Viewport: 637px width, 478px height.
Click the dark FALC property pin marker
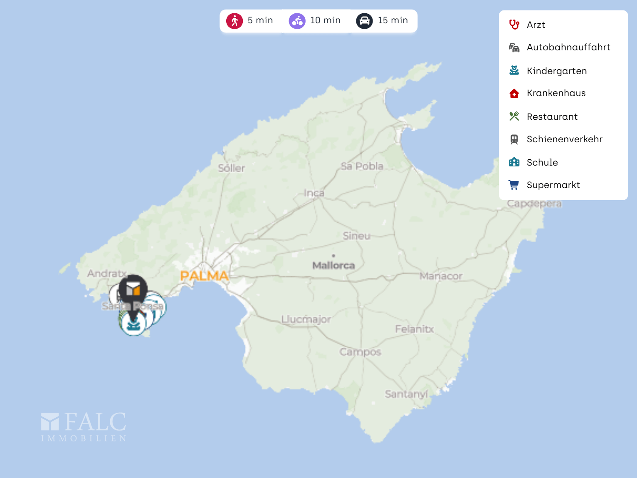133,290
